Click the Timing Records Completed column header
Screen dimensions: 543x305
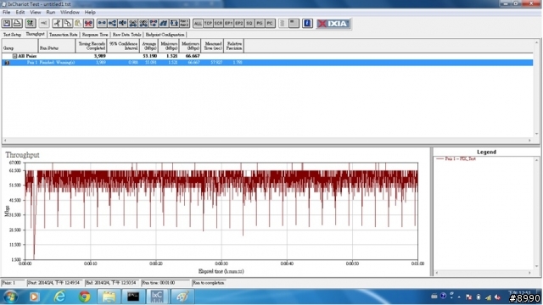[x=92, y=46]
